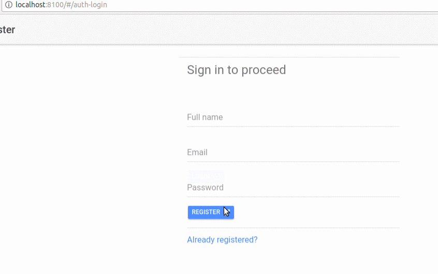Image resolution: width=438 pixels, height=274 pixels.
Task: Place cursor on the Email label
Action: [x=197, y=153]
